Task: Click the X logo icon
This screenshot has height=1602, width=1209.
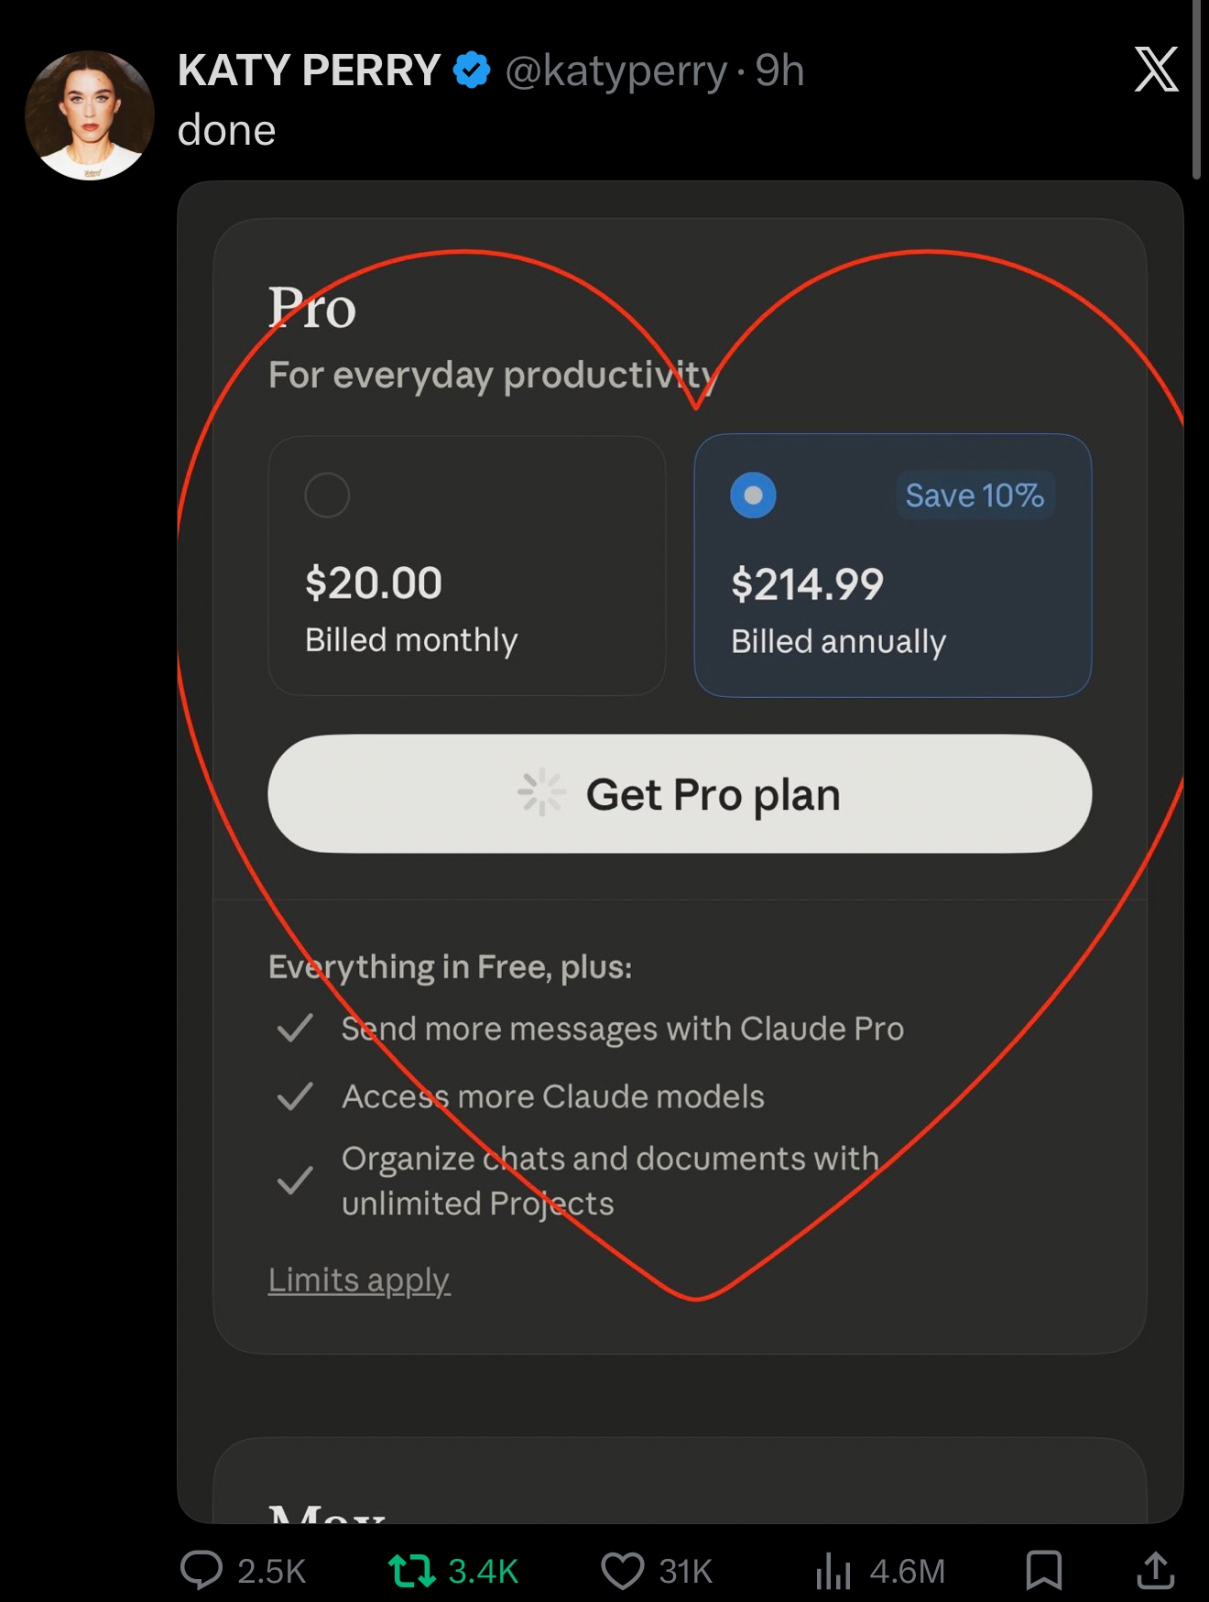Action: 1156,70
